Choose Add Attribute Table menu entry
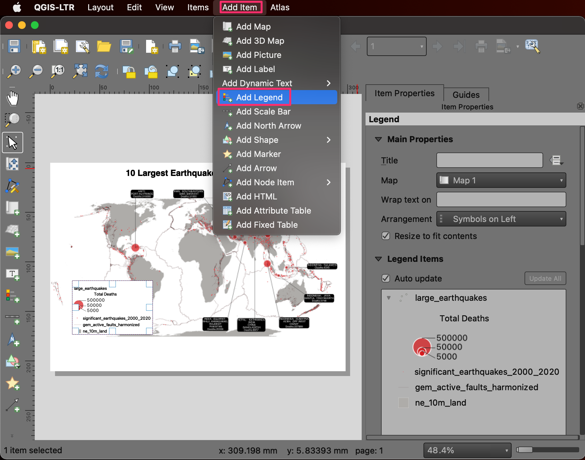Image resolution: width=585 pixels, height=460 pixels. (277, 211)
